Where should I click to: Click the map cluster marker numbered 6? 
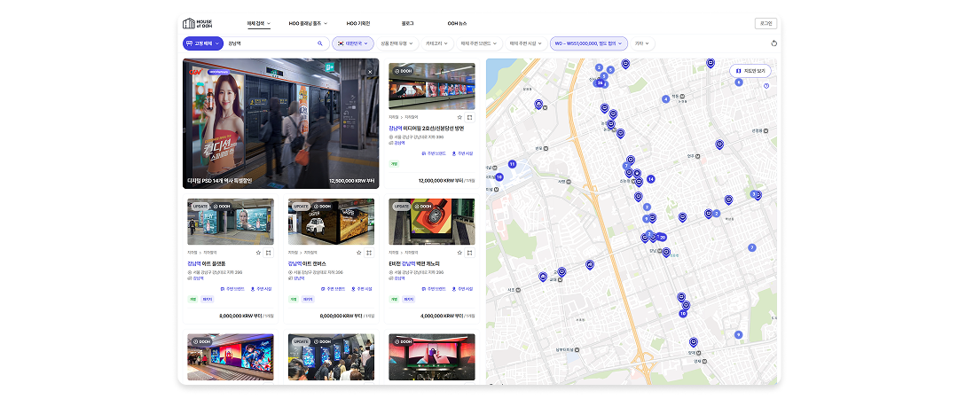point(739,82)
